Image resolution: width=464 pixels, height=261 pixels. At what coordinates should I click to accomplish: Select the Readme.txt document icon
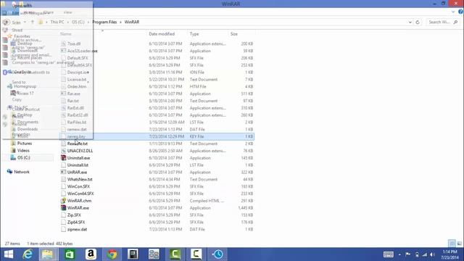pos(63,144)
